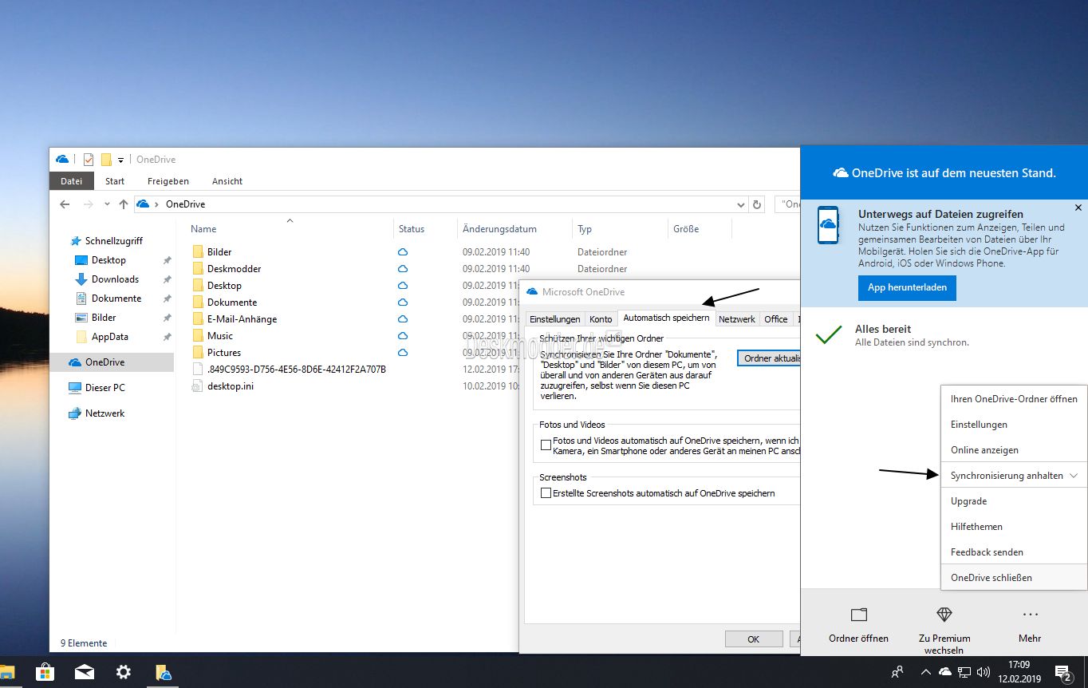Choose Hilfethemen in OneDrive menu

point(1014,527)
